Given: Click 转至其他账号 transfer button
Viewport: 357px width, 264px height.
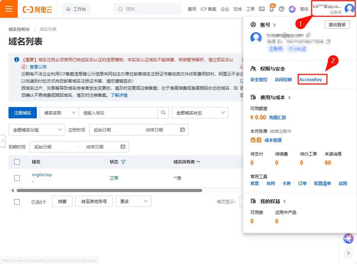Looking at the screenshot, I should [x=94, y=201].
